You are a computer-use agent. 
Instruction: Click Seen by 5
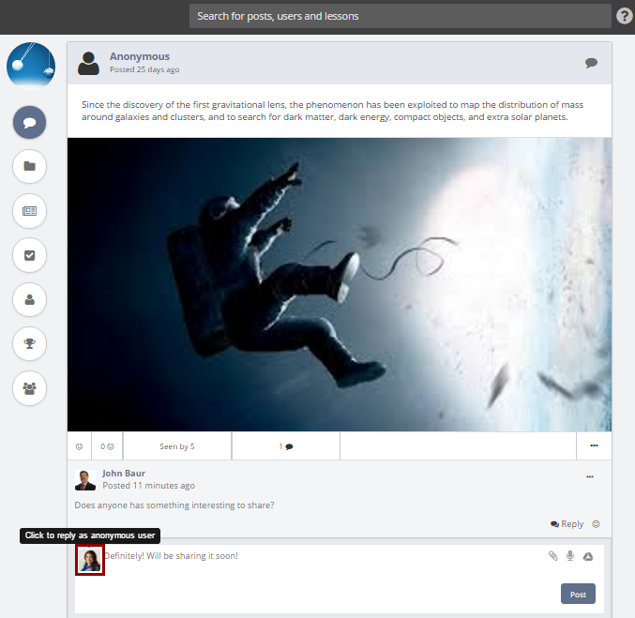tap(177, 446)
